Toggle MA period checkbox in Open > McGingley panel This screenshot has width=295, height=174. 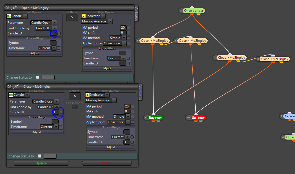[129, 28]
